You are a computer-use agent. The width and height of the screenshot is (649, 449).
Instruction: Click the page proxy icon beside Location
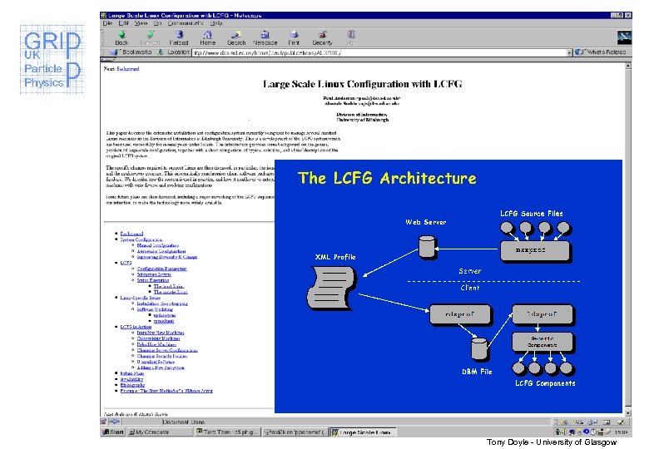[161, 52]
